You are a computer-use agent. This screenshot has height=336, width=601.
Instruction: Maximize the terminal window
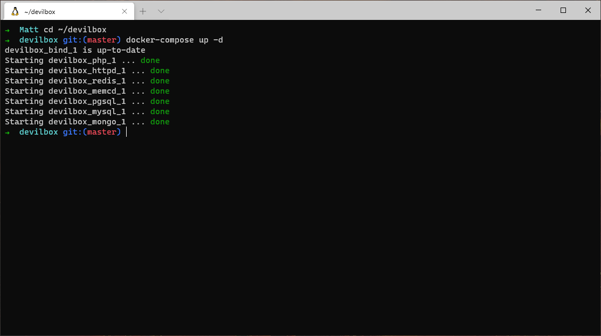click(x=563, y=10)
